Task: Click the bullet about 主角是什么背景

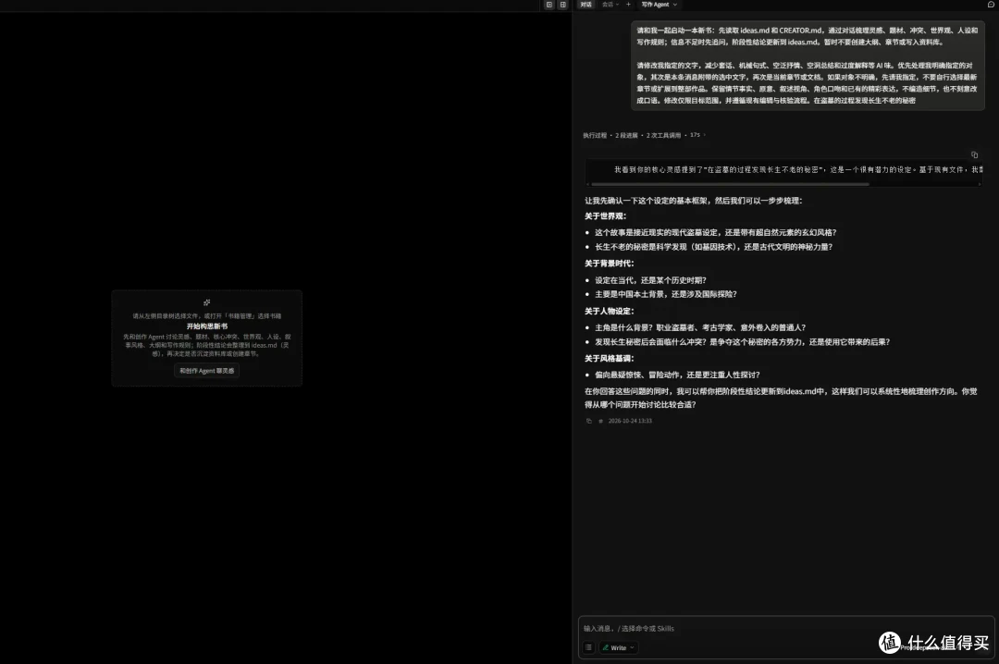Action: [700, 327]
